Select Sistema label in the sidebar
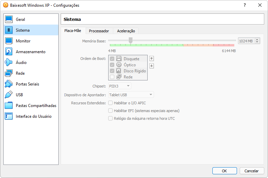The image size is (268, 178). [x=23, y=30]
